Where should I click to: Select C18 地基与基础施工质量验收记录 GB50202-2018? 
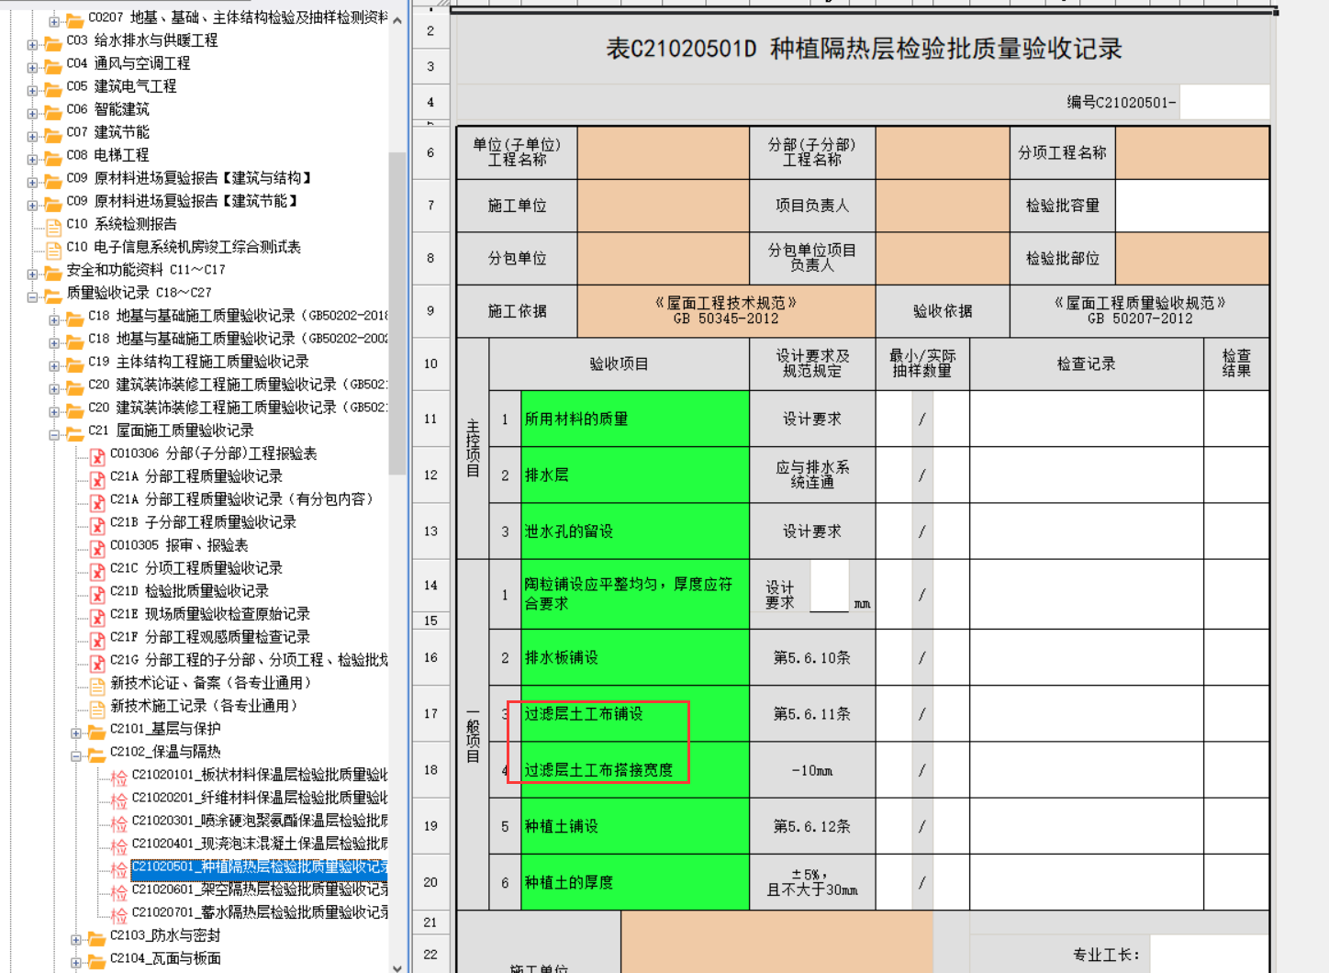pyautogui.click(x=239, y=316)
